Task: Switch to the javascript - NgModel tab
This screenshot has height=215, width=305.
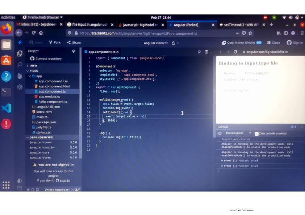Action: (x=141, y=25)
